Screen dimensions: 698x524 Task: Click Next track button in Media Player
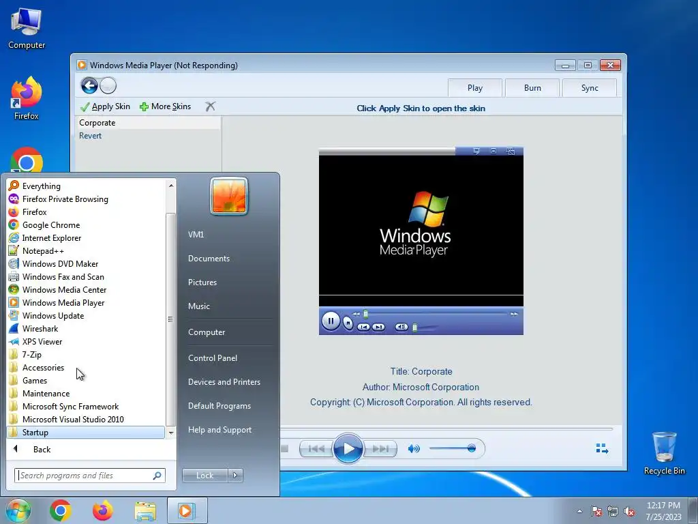tap(380, 448)
